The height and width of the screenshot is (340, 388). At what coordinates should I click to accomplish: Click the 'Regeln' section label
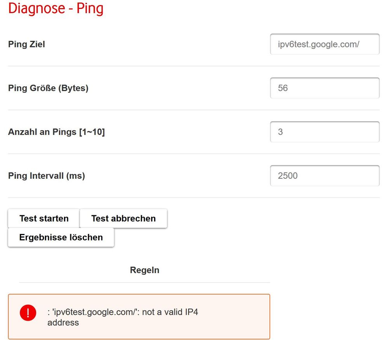[144, 270]
